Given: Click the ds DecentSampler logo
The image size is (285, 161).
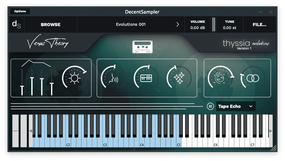Looking at the screenshot, I should pyautogui.click(x=16, y=25).
